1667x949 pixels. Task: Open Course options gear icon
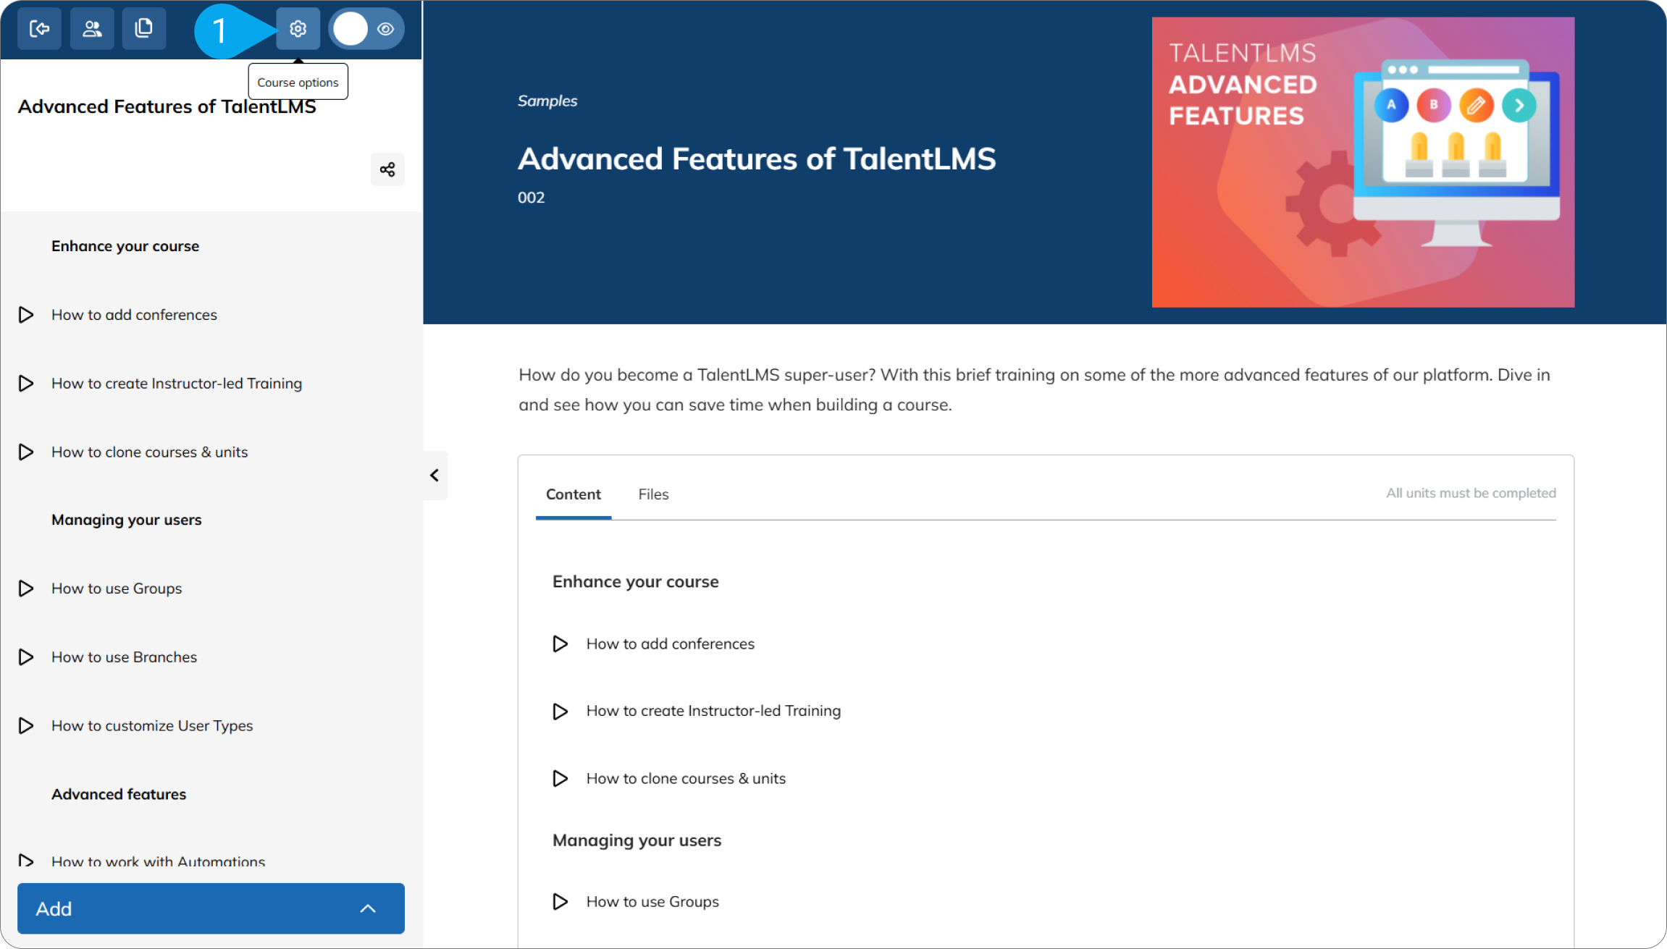click(298, 29)
